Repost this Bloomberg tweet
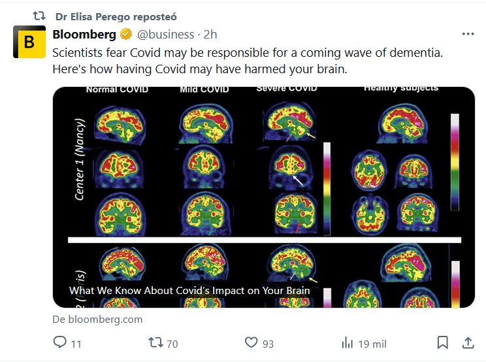 155,342
